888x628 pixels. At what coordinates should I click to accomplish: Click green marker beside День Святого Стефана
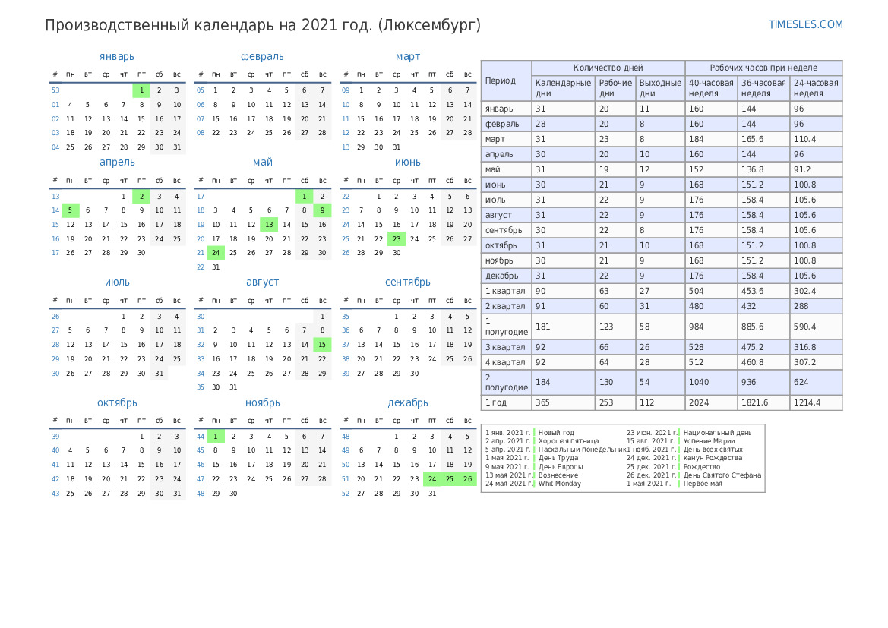click(679, 475)
